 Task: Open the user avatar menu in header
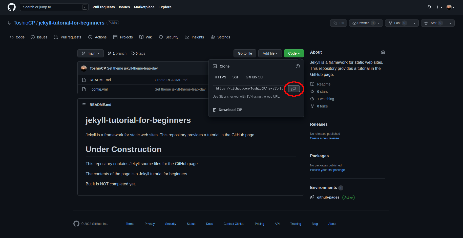(x=450, y=7)
